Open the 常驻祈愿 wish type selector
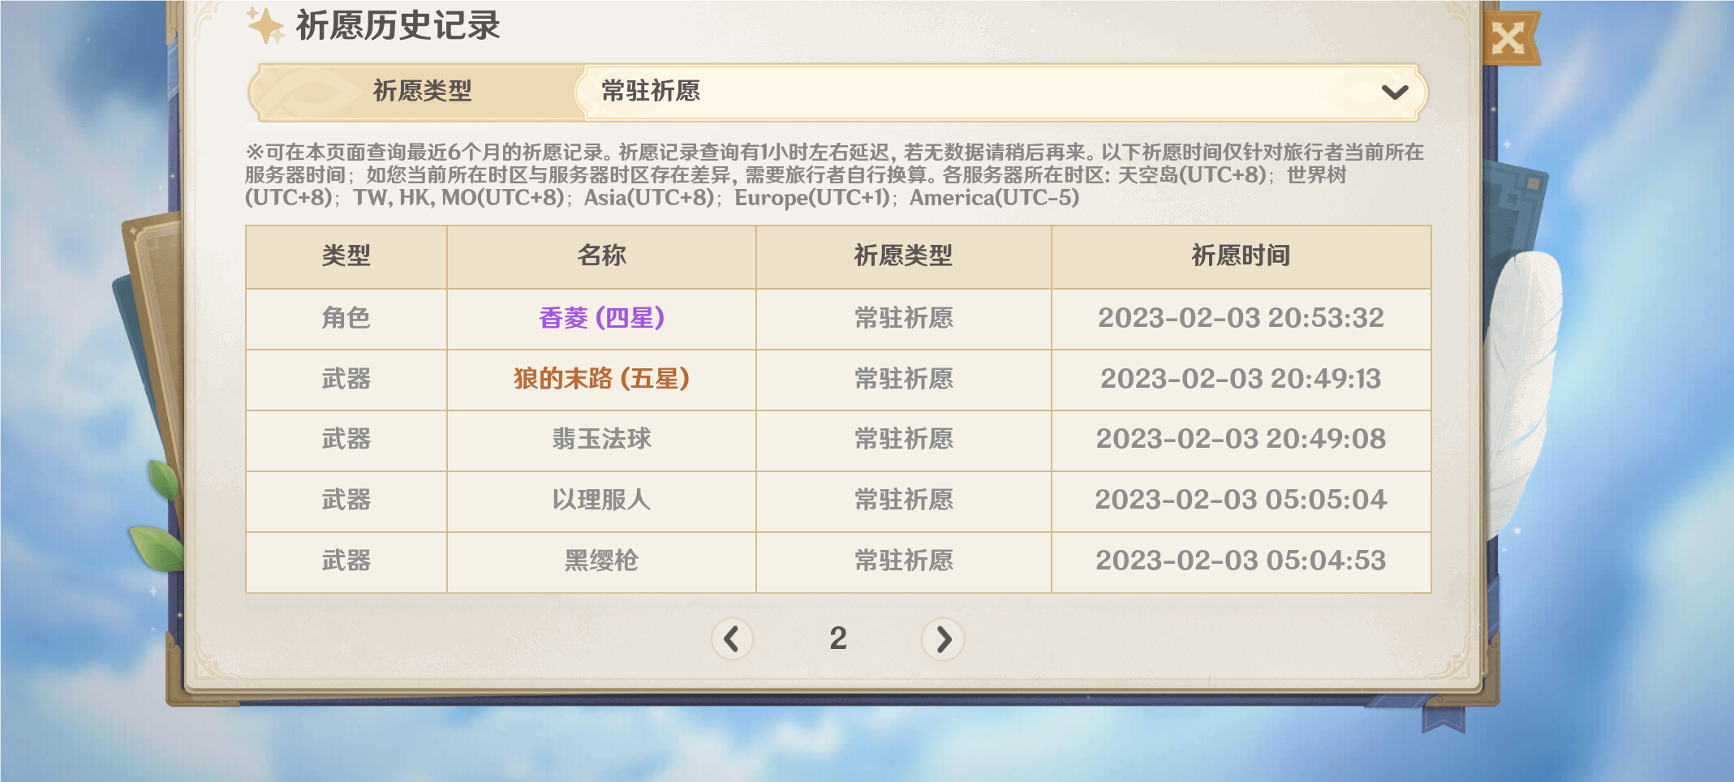The width and height of the screenshot is (1734, 782). (x=1001, y=92)
